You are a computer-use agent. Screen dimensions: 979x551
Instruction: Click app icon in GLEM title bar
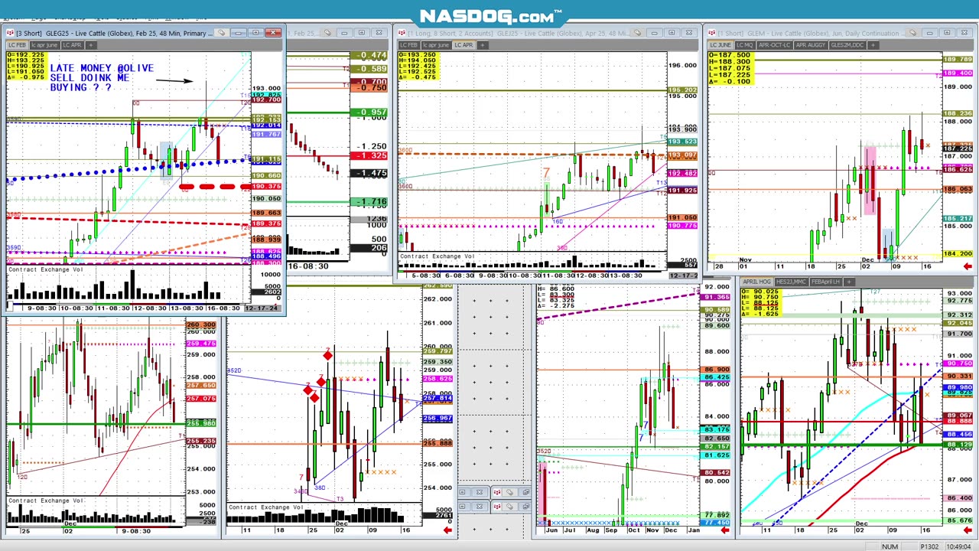click(713, 33)
